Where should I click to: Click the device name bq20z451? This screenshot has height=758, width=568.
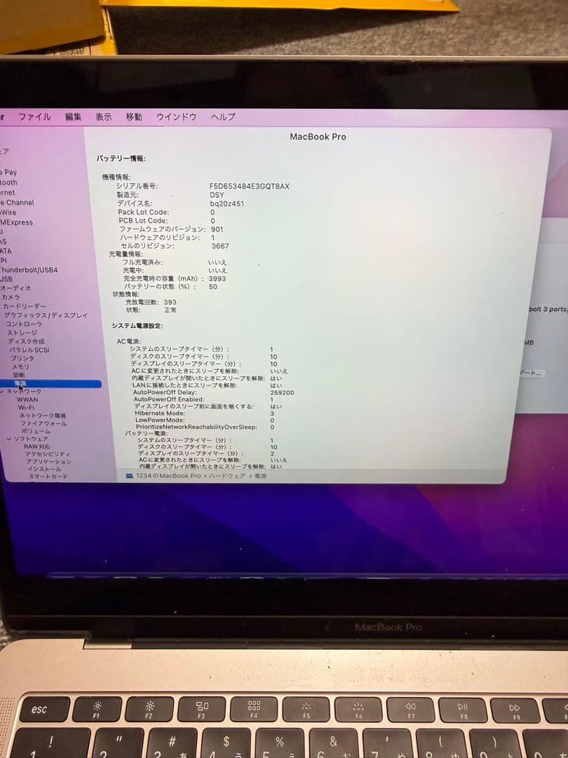(227, 204)
